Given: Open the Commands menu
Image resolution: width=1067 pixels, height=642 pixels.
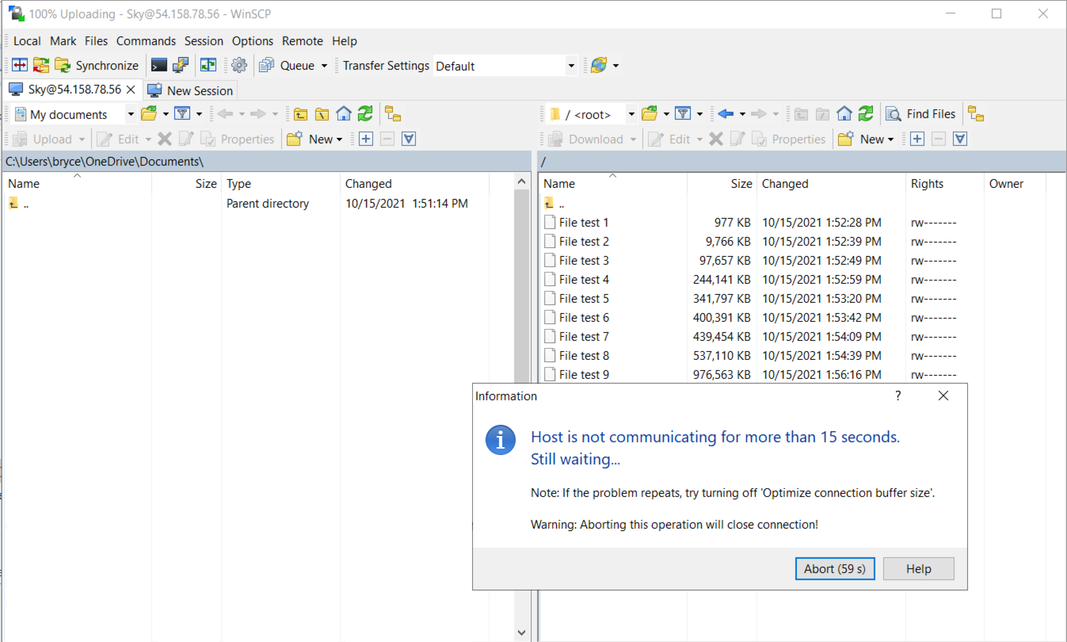Looking at the screenshot, I should coord(146,41).
